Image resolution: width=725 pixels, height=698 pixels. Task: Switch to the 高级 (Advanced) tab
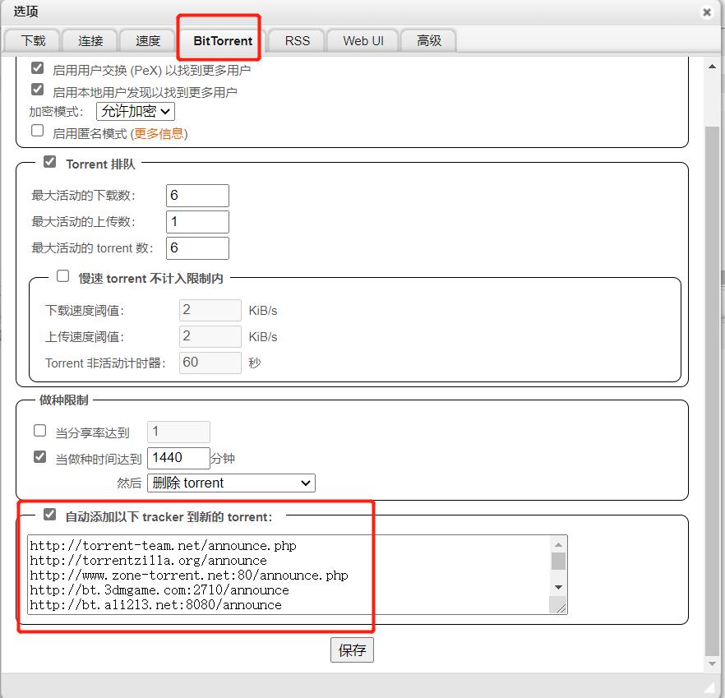tap(428, 39)
